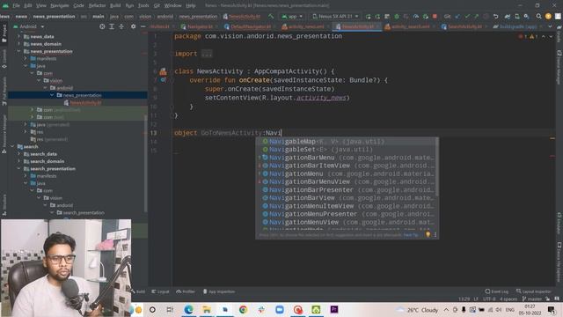Choose NavigationMenuItemView suggestion
The image size is (563, 317).
click(347, 206)
